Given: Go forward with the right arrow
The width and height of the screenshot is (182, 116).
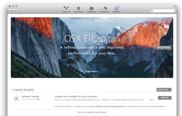Looking at the screenshot, I should [15, 11].
